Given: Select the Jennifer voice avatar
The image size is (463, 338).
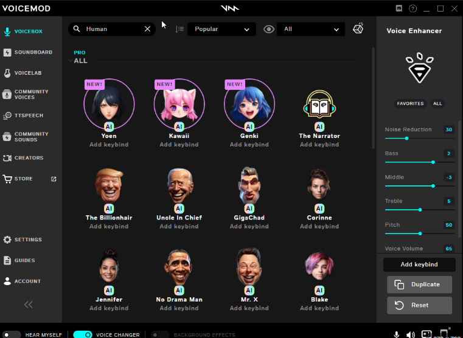Looking at the screenshot, I should coord(109,267).
